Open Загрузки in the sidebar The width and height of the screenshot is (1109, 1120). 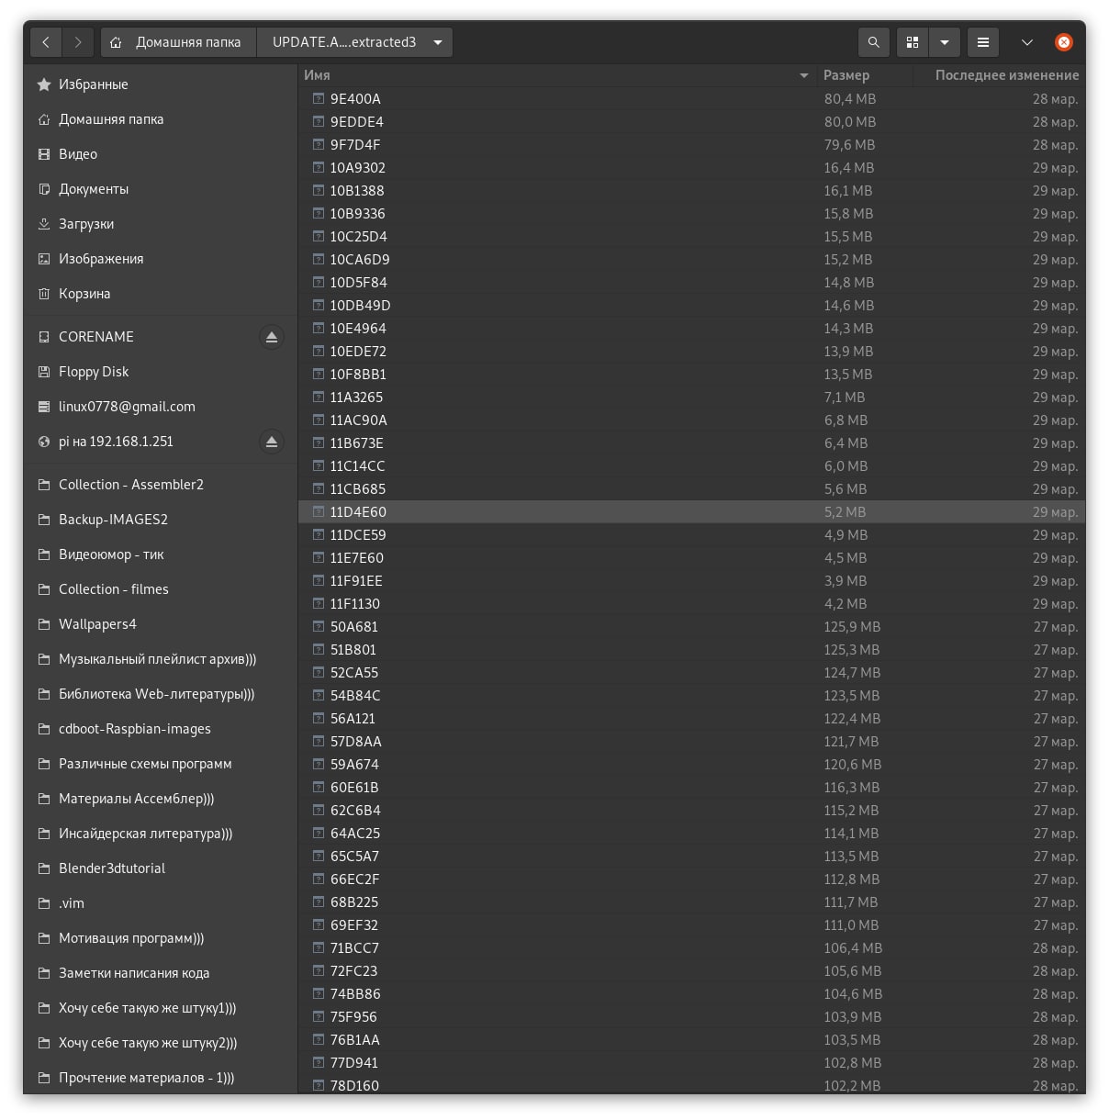[161, 224]
